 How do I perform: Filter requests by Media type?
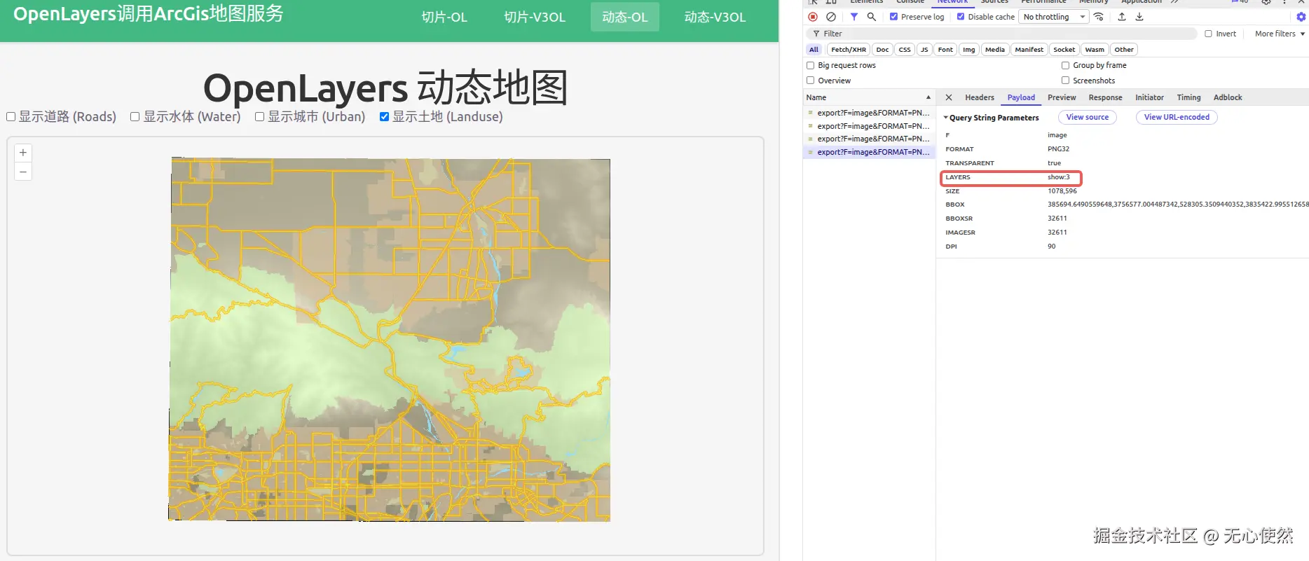(x=995, y=50)
